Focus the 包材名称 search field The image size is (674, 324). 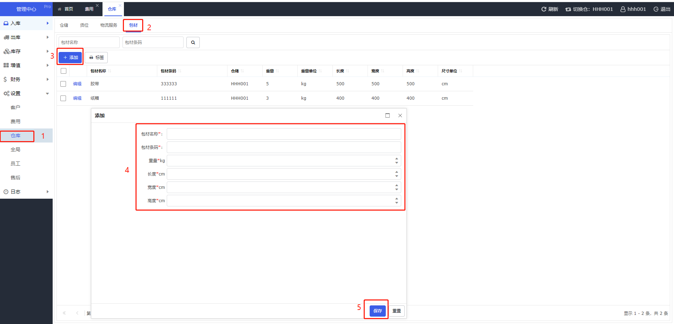pos(89,42)
